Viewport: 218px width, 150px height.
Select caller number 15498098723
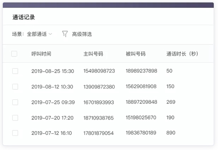click(99, 71)
